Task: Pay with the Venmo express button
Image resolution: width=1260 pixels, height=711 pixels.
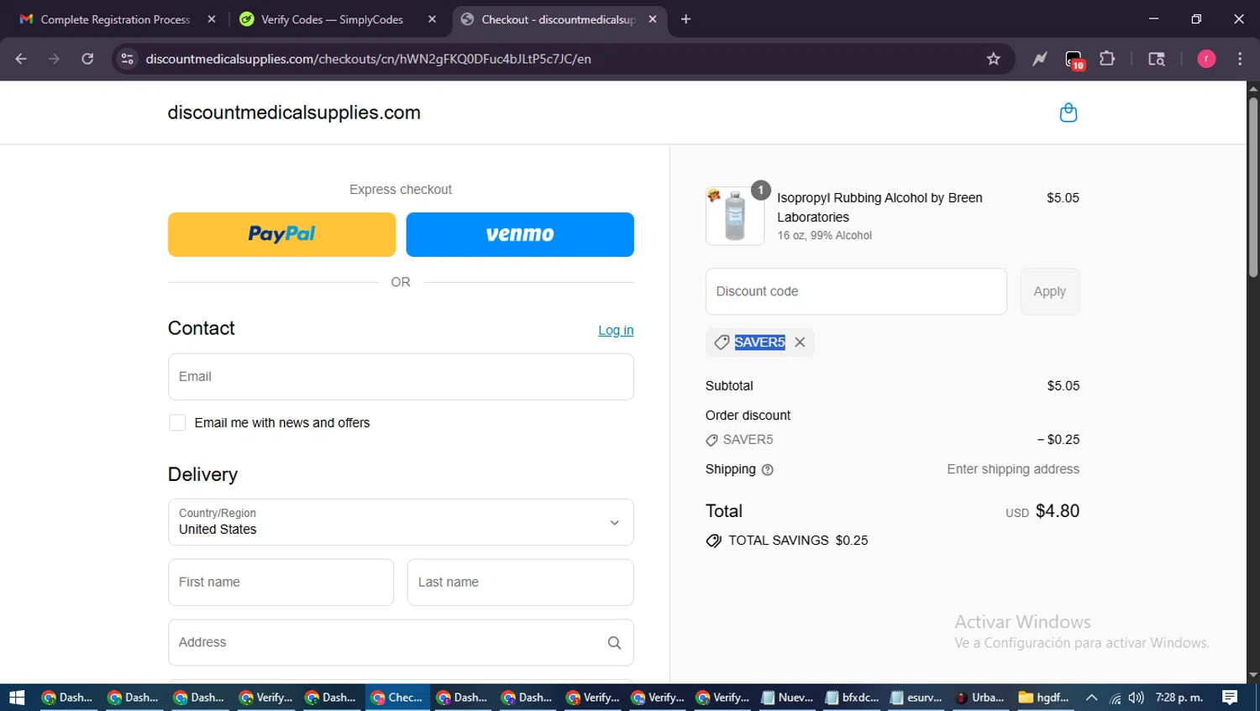Action: pyautogui.click(x=520, y=234)
